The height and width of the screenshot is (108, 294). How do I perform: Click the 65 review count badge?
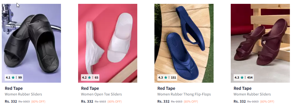pyautogui.click(x=96, y=78)
